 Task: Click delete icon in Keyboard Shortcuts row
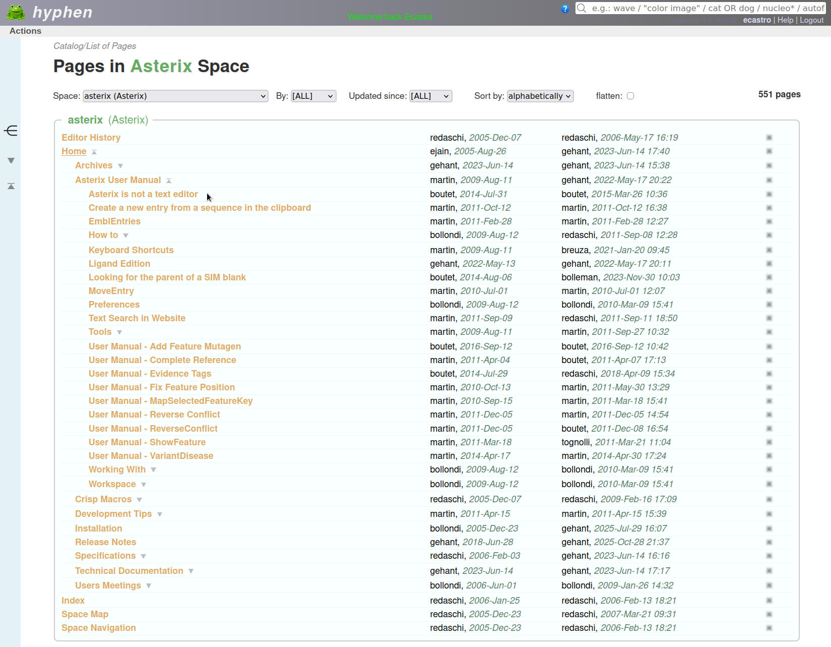(769, 250)
